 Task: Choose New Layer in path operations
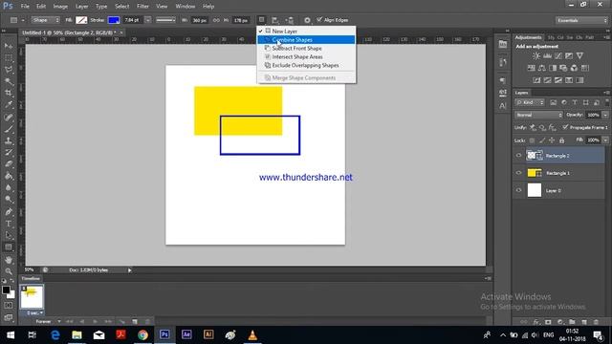(306, 32)
